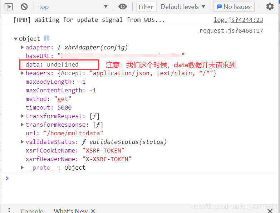The width and height of the screenshot is (280, 213).
Task: Create live expression with eye icon
Action: point(123,7)
